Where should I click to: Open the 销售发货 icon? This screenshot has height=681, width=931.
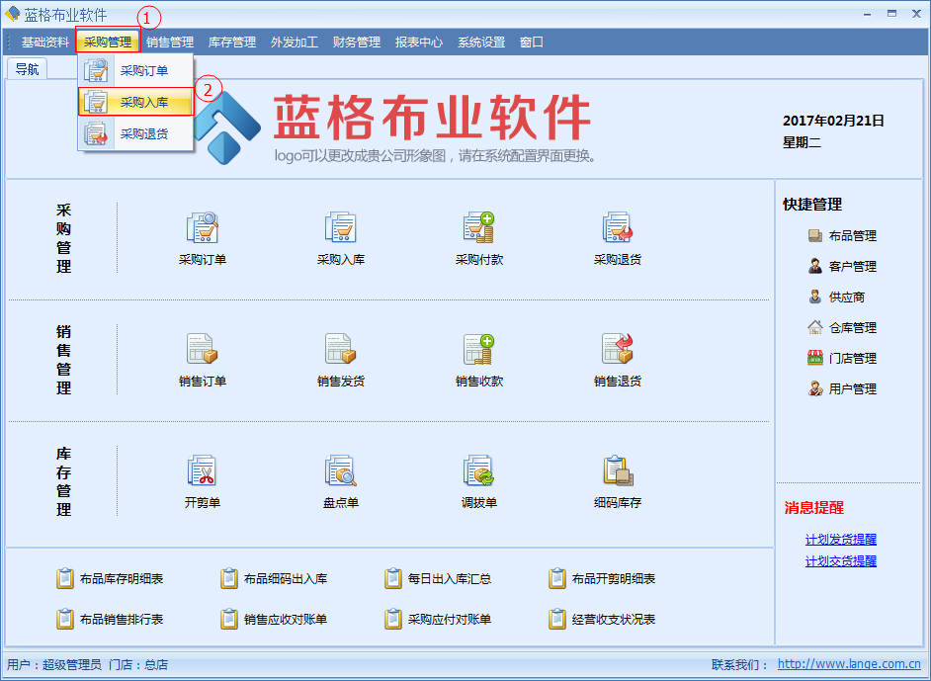341,350
